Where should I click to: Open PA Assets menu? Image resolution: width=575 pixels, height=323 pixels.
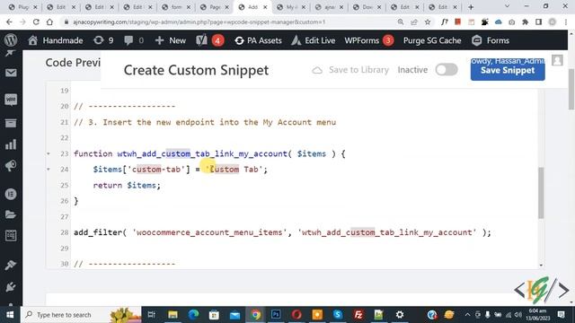click(x=258, y=40)
